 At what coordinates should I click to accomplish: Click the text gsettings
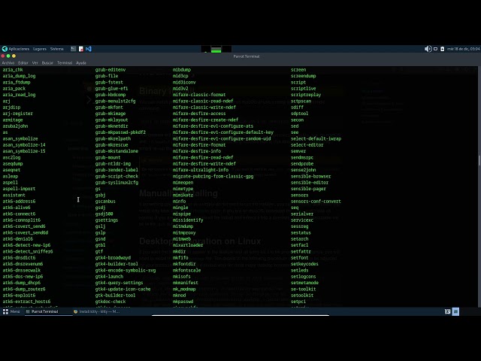107,220
